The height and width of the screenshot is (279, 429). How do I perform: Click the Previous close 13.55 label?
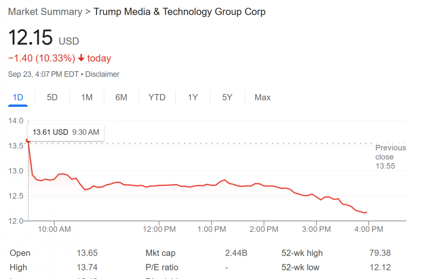(390, 157)
